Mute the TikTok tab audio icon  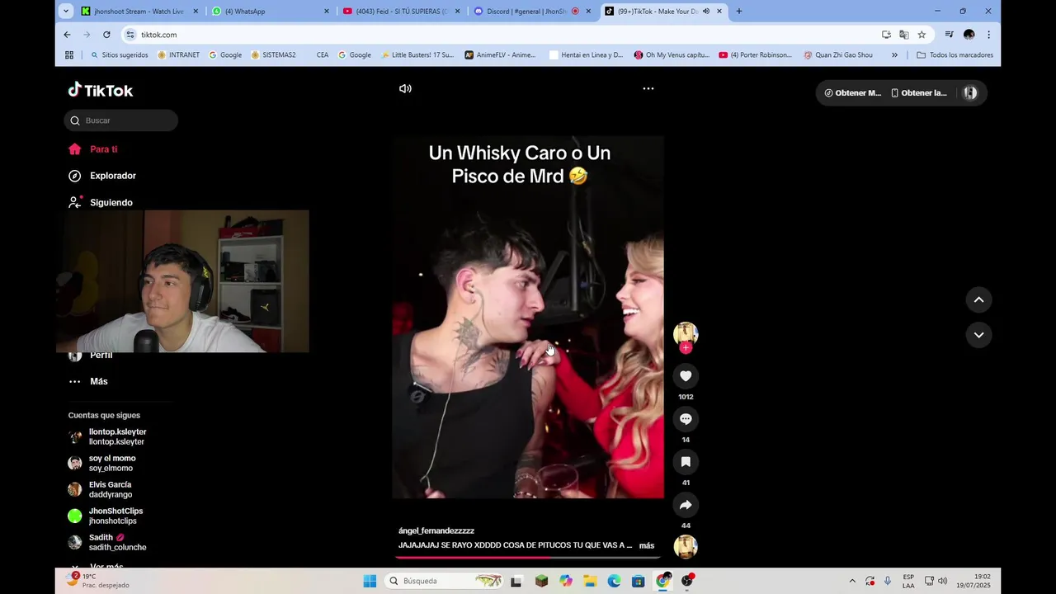pyautogui.click(x=705, y=12)
